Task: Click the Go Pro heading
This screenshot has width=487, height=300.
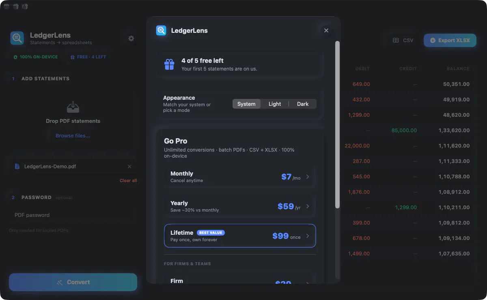Action: tap(176, 141)
